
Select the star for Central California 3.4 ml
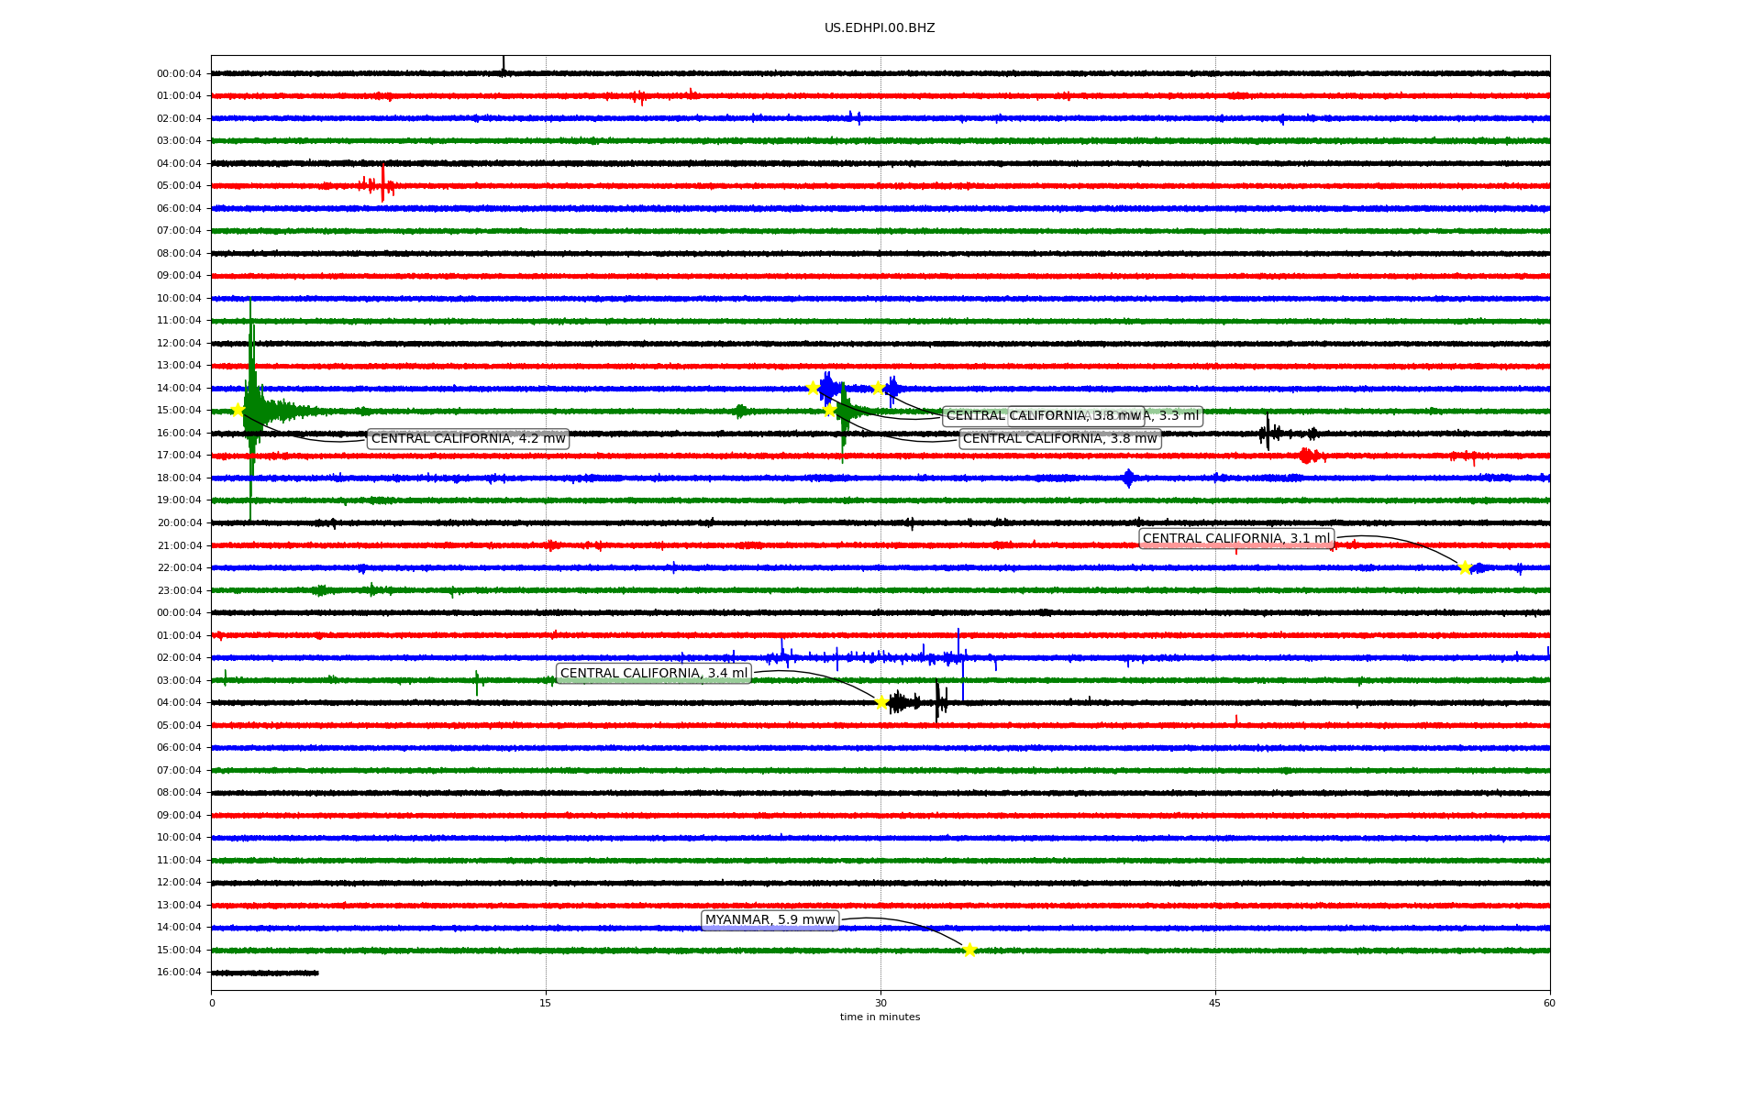881,702
